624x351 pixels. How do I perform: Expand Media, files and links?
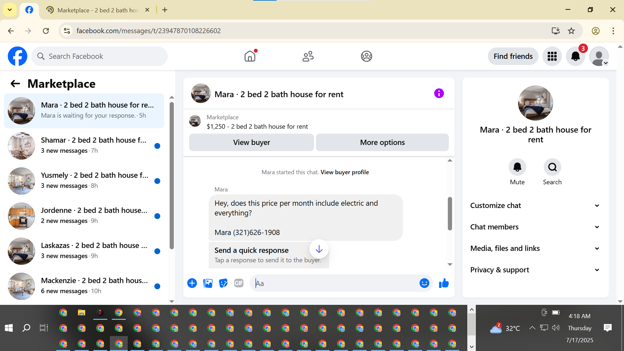[x=535, y=248]
